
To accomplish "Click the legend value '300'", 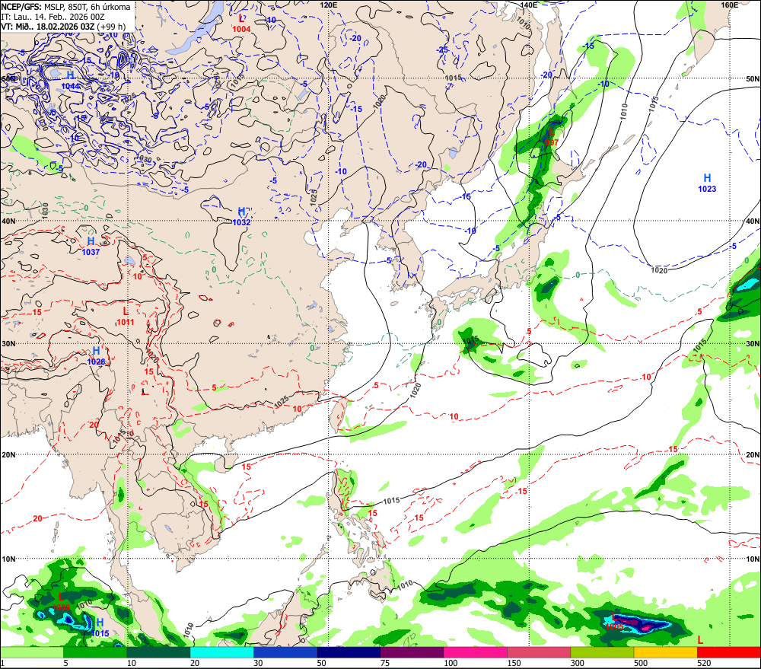I will click(x=577, y=663).
